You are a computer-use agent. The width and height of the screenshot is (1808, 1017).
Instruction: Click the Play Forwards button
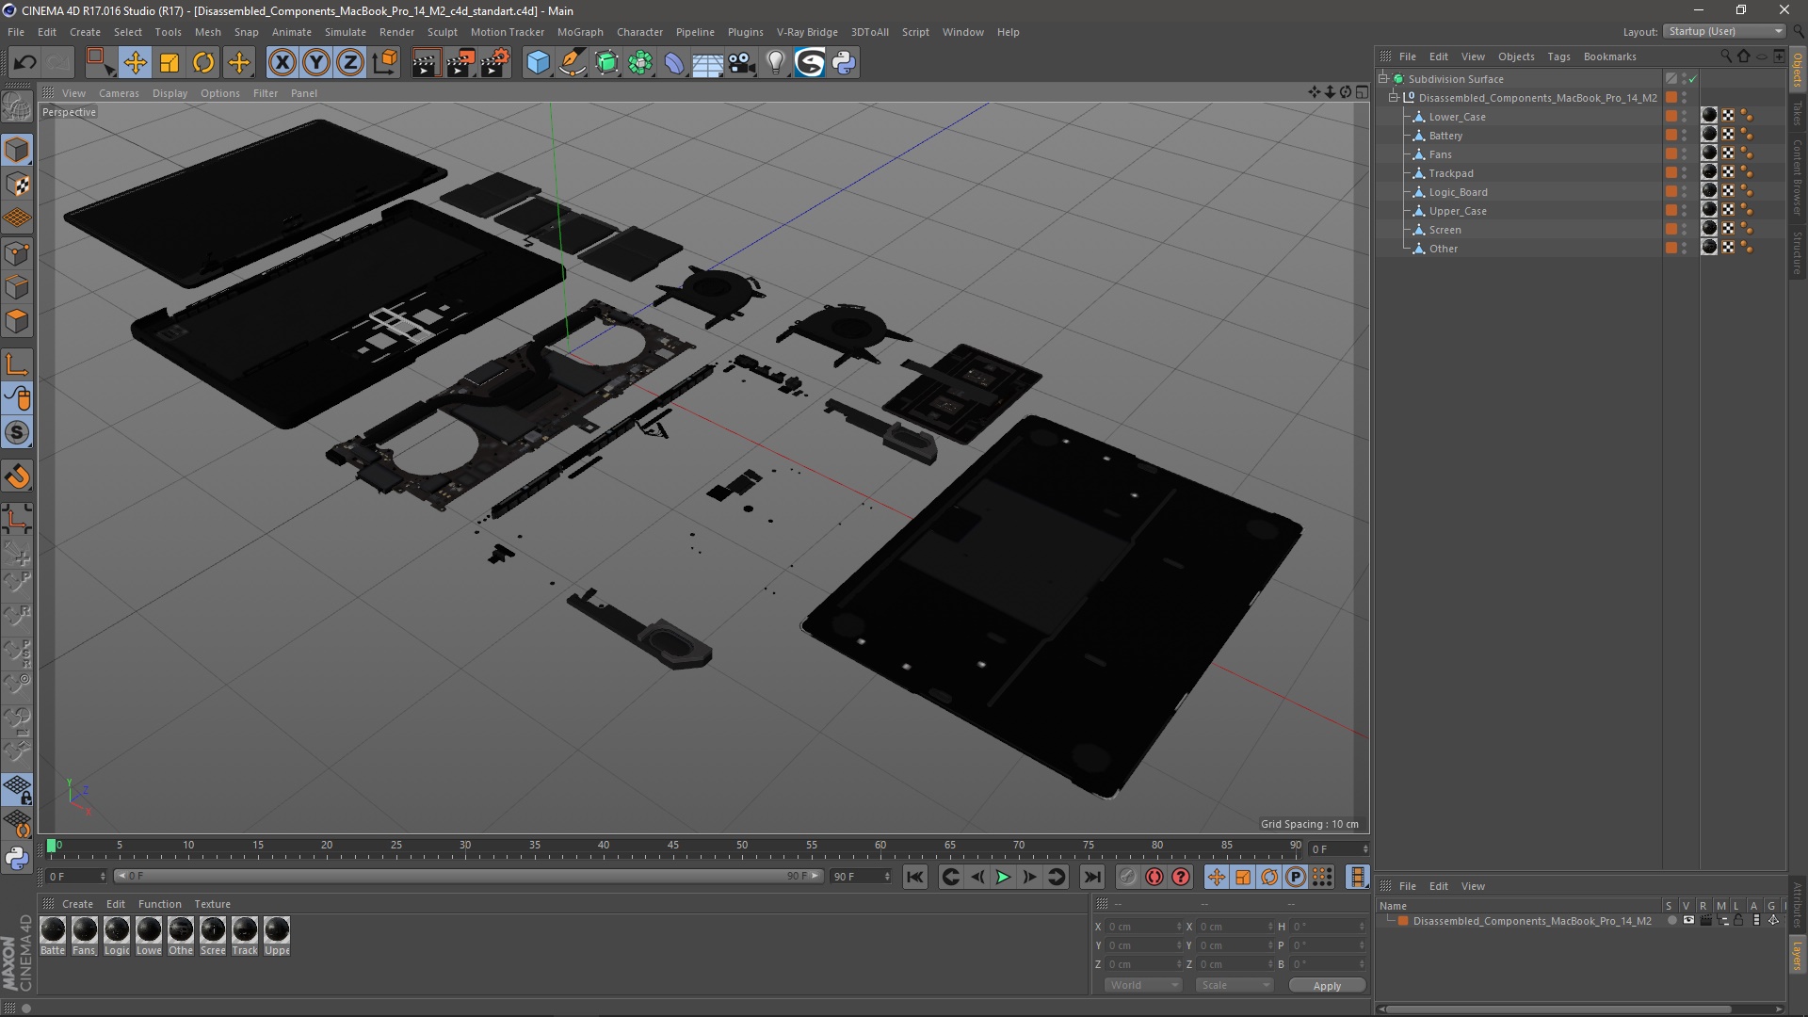[x=1004, y=877]
